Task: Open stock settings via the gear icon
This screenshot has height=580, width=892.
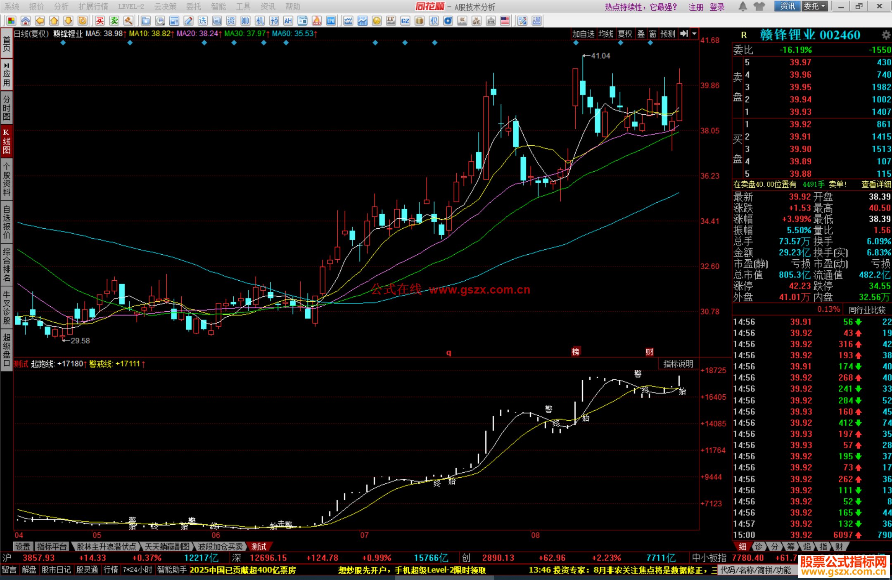Action: [886, 35]
